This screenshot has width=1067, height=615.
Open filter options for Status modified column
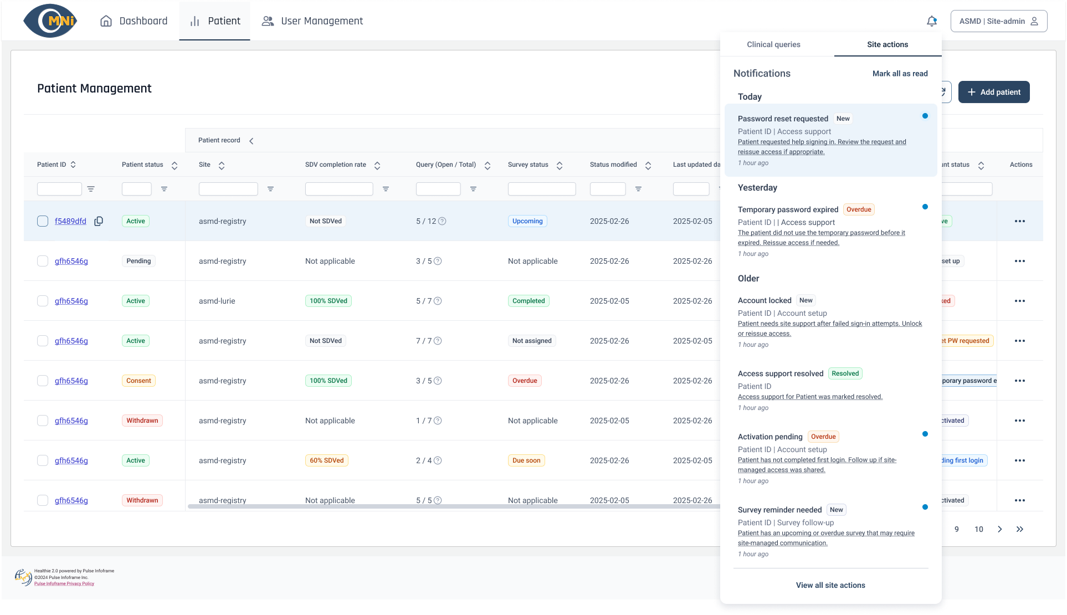638,189
